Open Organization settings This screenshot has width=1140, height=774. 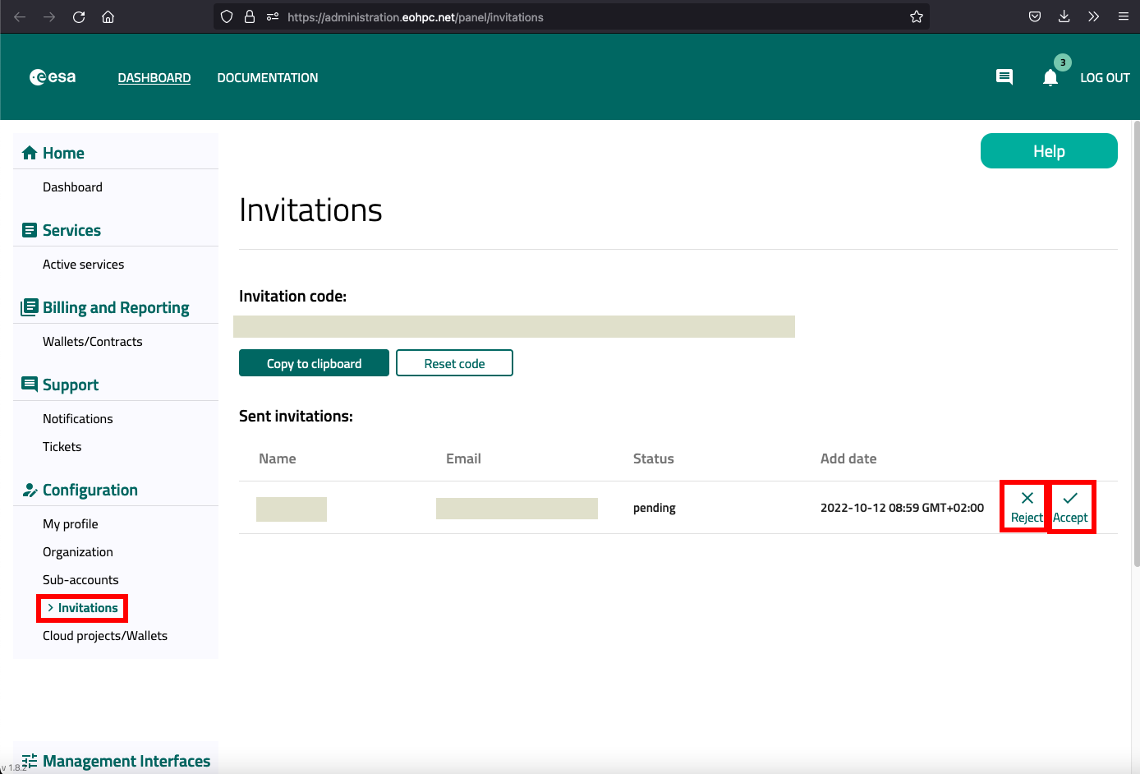point(78,552)
